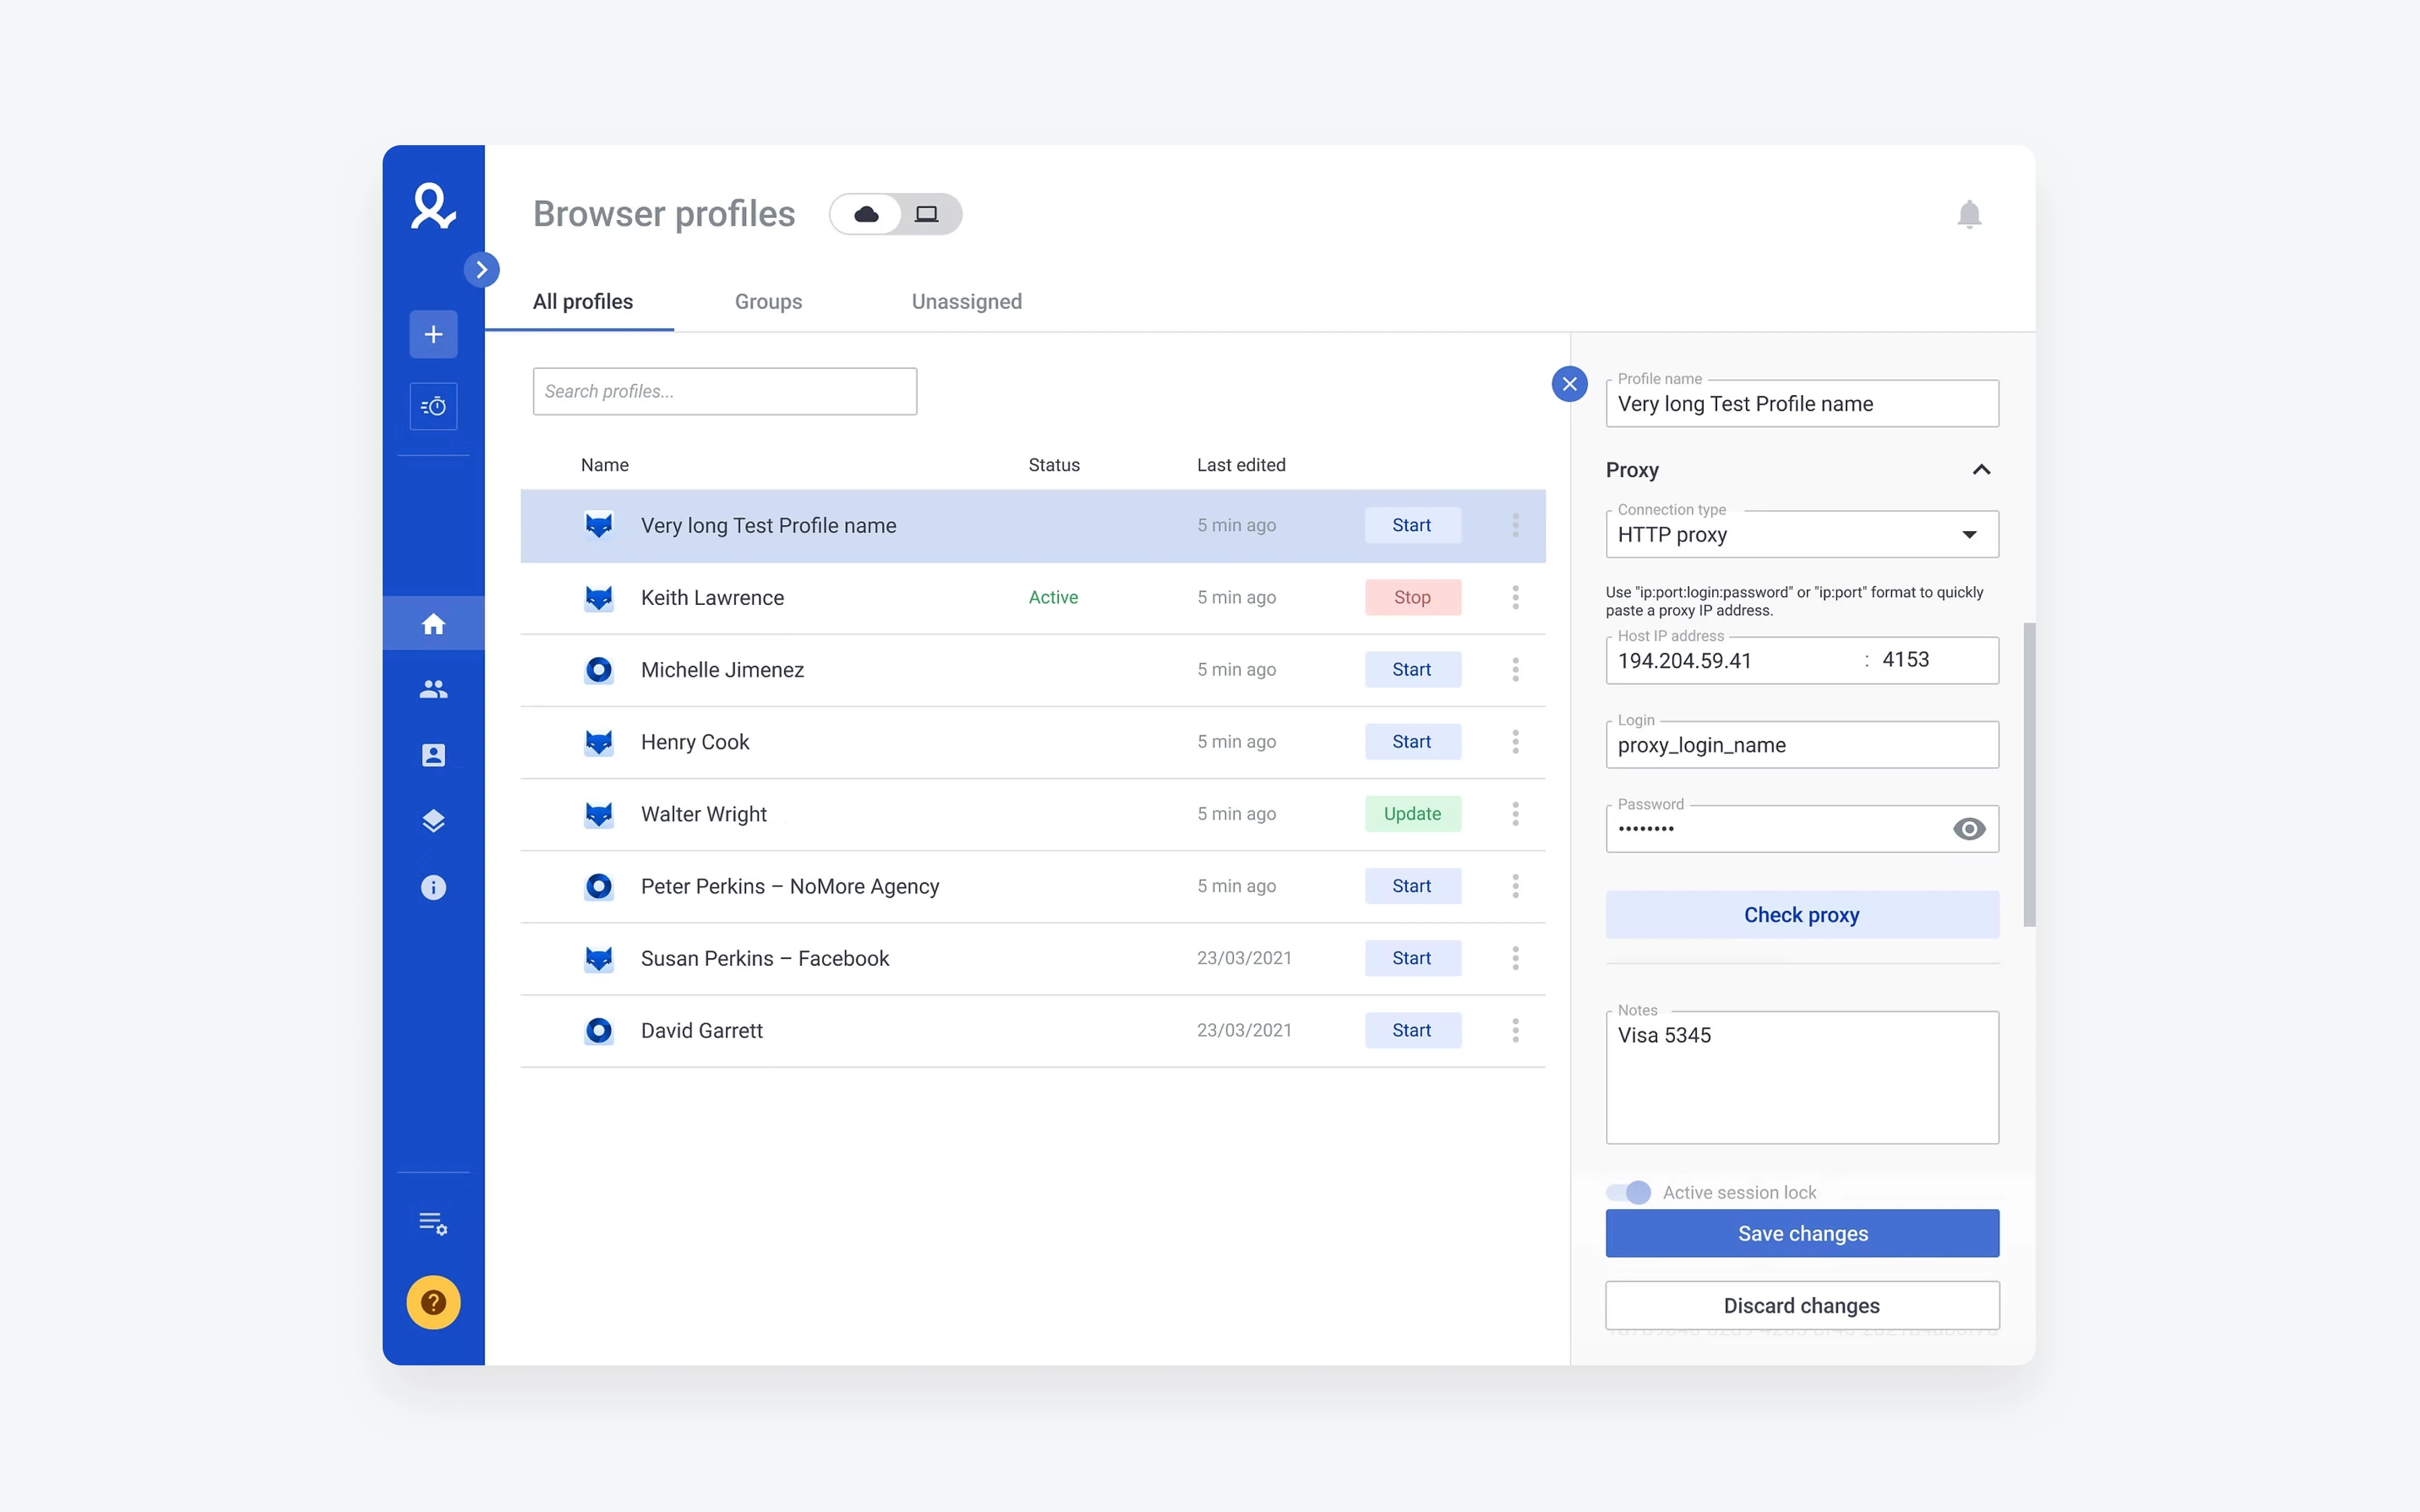2420x1512 pixels.
Task: Click the browser icon of Henry Cook
Action: coord(598,742)
